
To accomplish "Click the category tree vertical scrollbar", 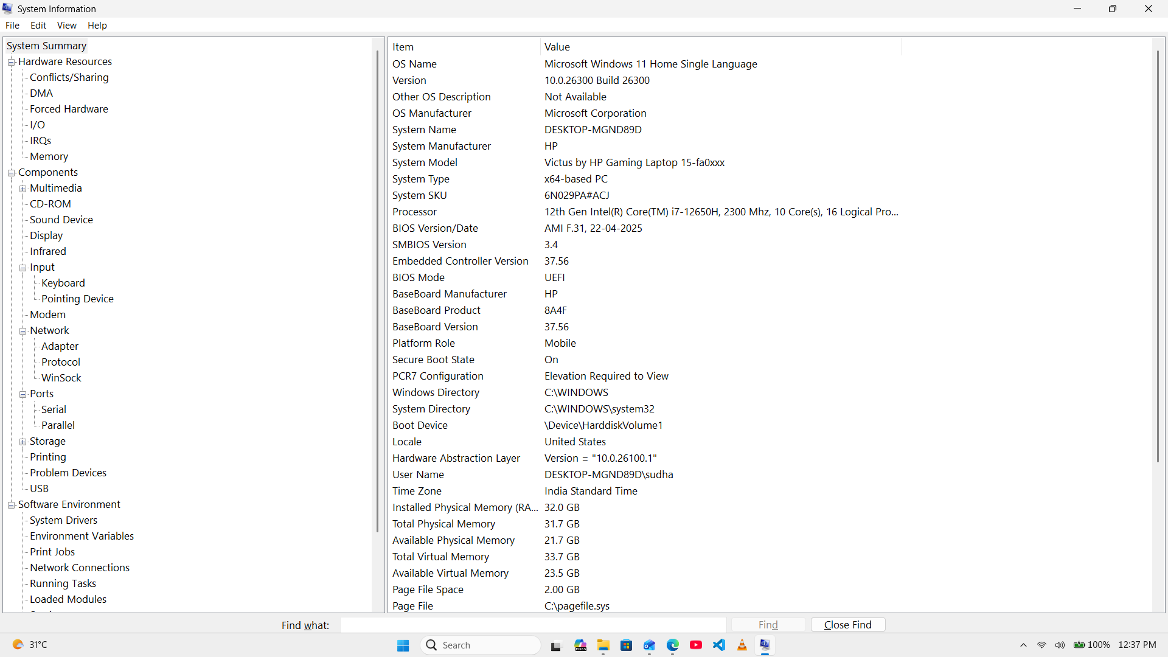I will pyautogui.click(x=377, y=292).
